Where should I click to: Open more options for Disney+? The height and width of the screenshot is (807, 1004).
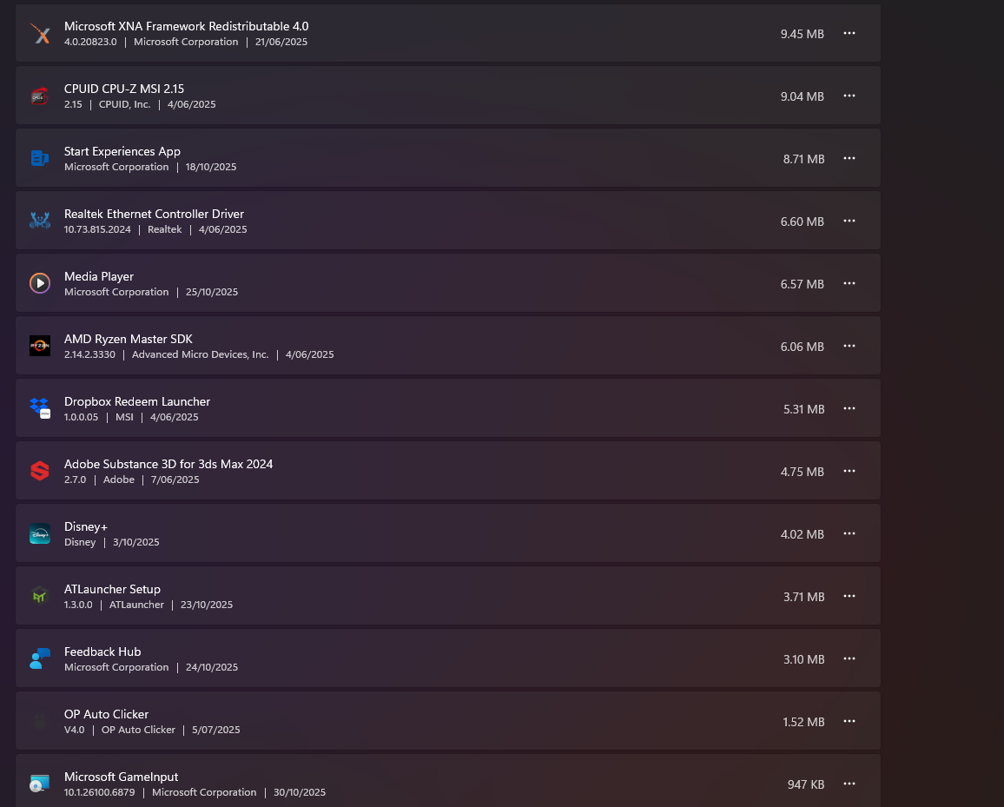tap(849, 533)
